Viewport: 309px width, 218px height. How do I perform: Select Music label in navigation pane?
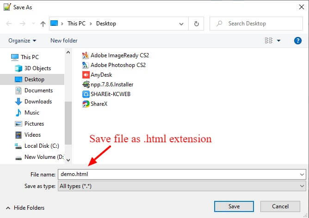(32, 113)
